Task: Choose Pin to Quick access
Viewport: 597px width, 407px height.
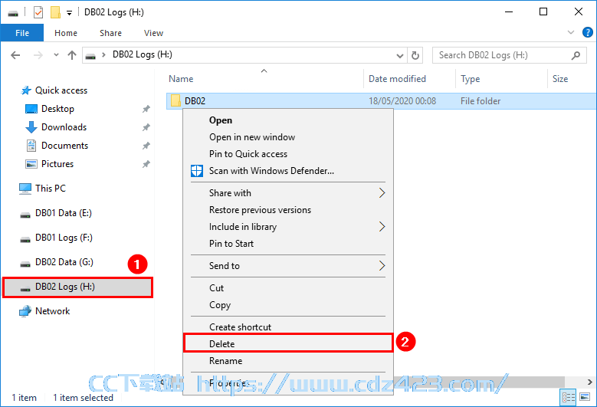Action: coord(288,154)
